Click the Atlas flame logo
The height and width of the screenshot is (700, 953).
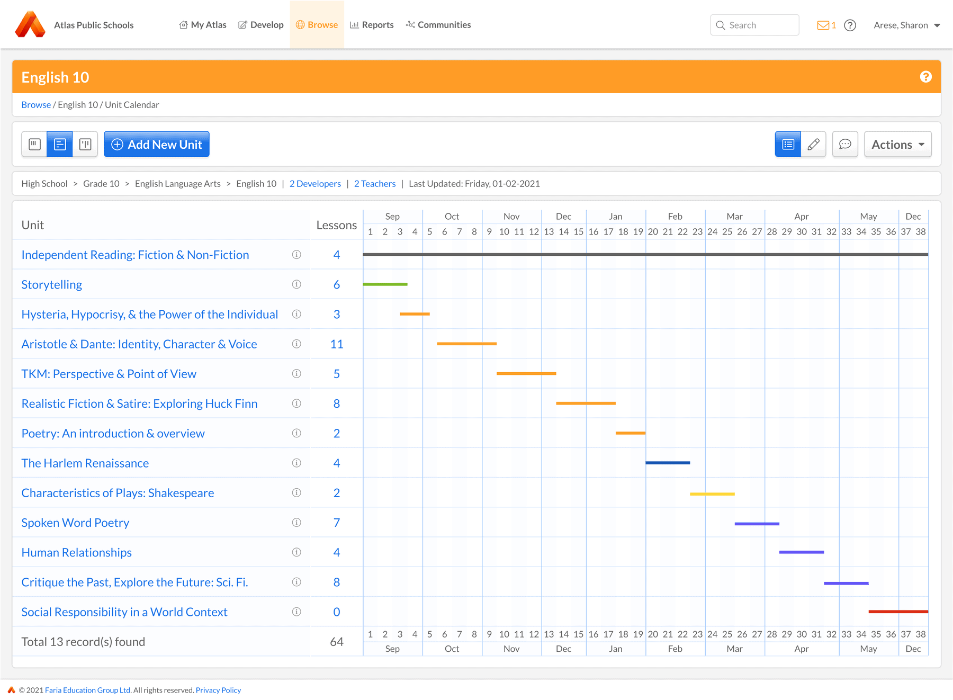pos(30,24)
